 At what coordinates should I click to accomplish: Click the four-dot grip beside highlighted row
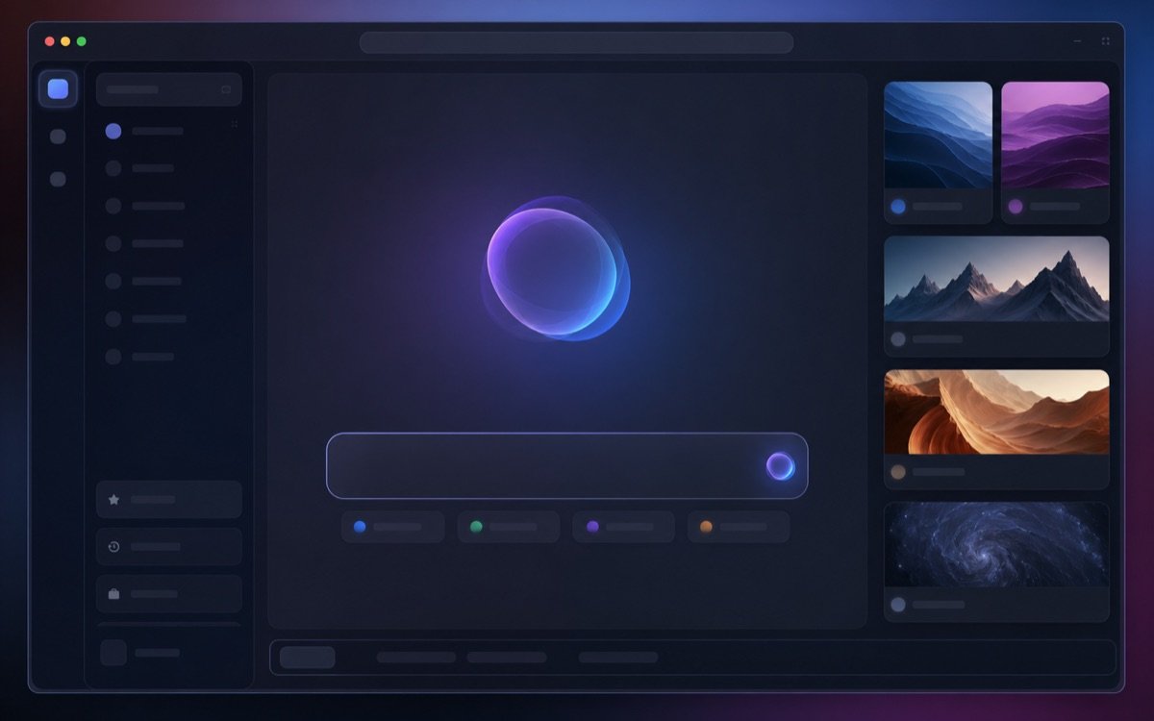(x=234, y=124)
